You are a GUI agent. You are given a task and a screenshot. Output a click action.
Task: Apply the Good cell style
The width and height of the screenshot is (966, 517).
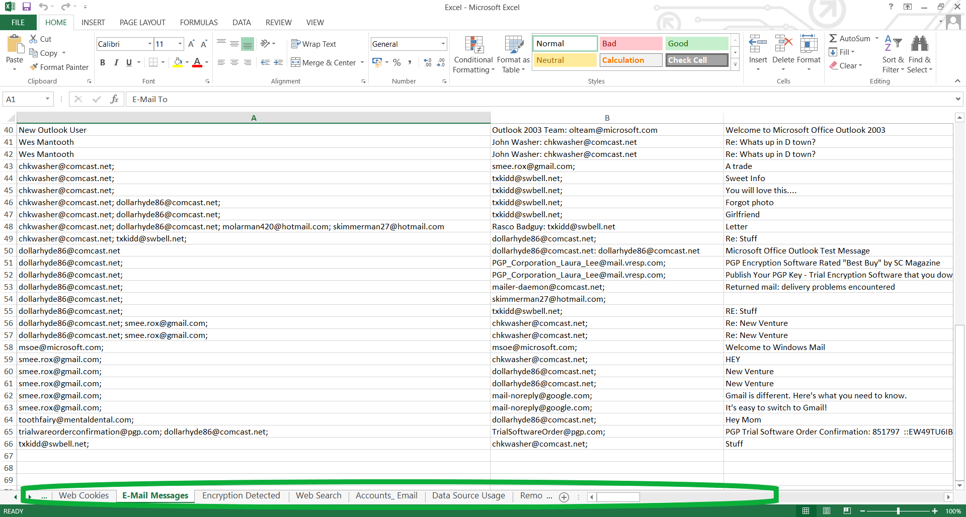697,44
